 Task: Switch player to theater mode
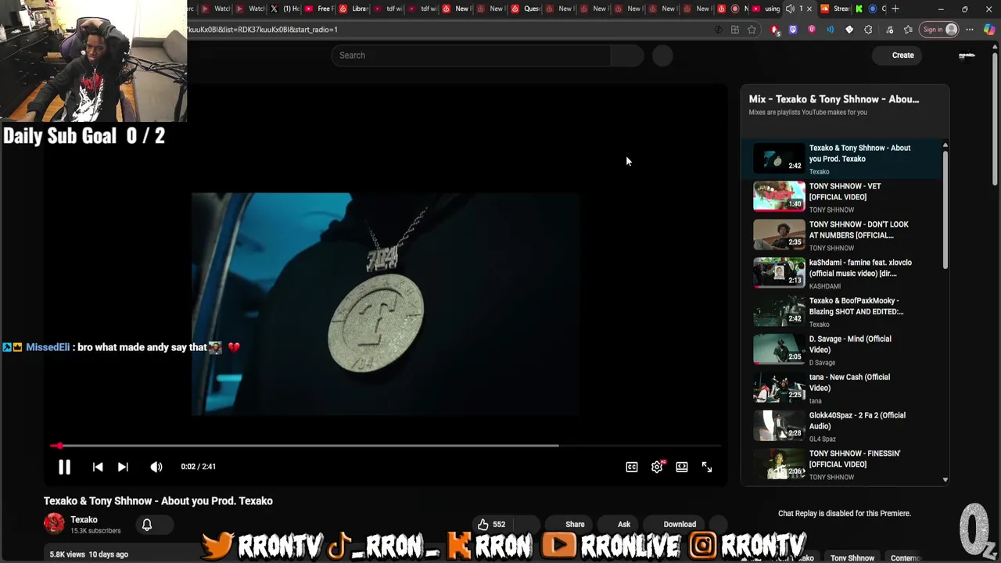(x=682, y=467)
